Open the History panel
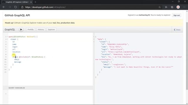188x105 pixels. (x=41, y=29)
